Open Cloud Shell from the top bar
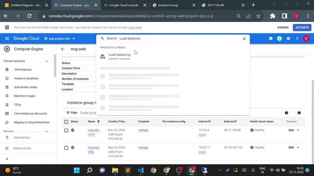The image size is (314, 176). click(270, 39)
